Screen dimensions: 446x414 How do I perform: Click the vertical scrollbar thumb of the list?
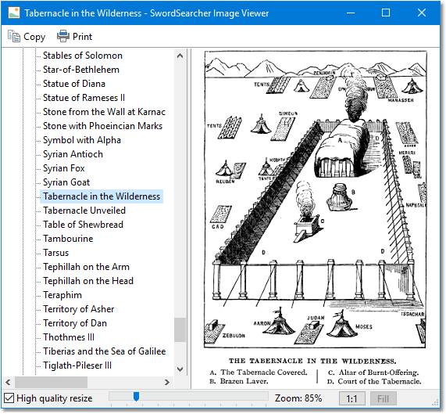[x=180, y=329]
